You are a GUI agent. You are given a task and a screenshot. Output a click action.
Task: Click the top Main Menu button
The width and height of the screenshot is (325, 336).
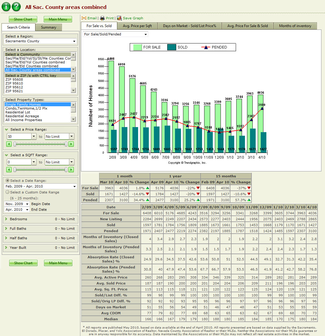point(58,19)
